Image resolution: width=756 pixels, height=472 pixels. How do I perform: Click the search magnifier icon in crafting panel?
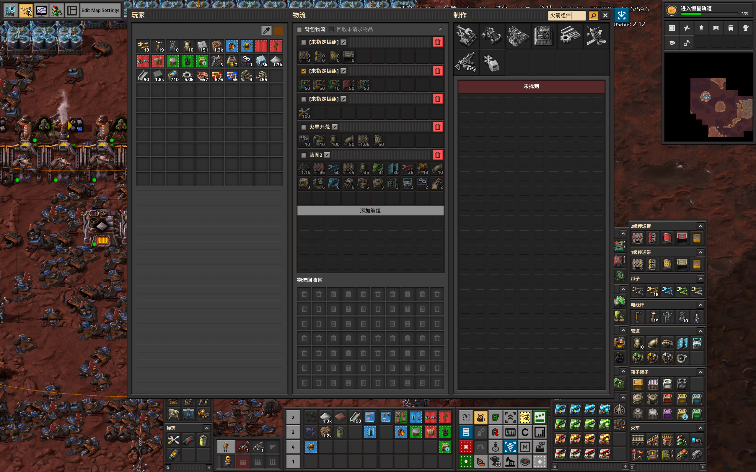coord(593,15)
